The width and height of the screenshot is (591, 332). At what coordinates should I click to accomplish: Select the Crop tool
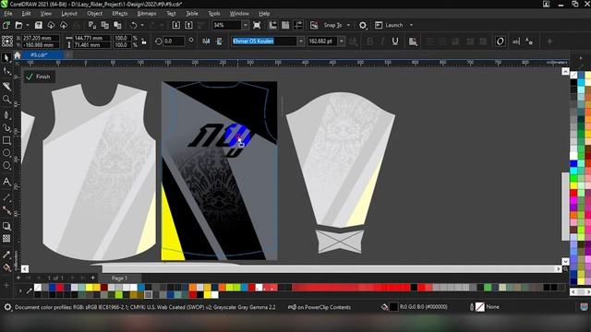pos(6,86)
